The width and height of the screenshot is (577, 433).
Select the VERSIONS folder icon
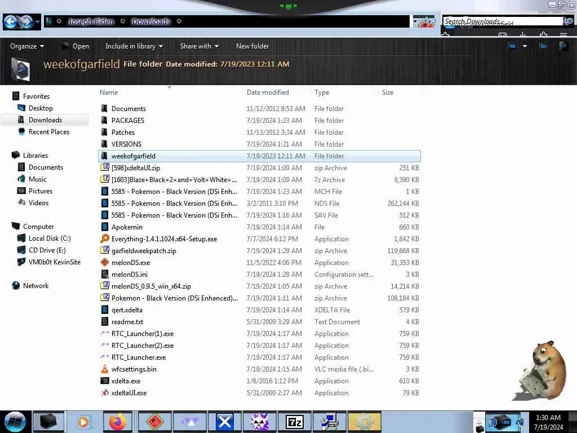coord(104,144)
